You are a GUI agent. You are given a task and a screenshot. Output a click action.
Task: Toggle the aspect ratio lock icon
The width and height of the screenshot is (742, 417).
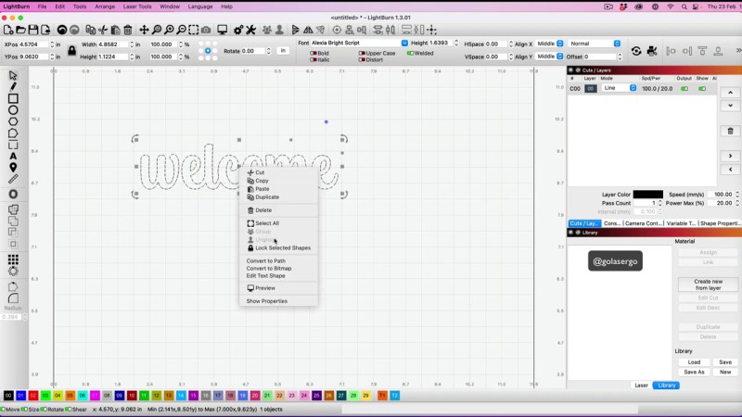click(71, 50)
